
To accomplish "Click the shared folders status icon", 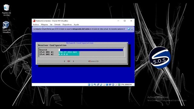I will pyautogui.click(x=104, y=84).
